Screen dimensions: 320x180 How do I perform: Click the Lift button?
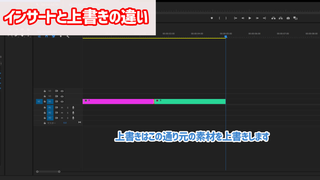coord(273,18)
